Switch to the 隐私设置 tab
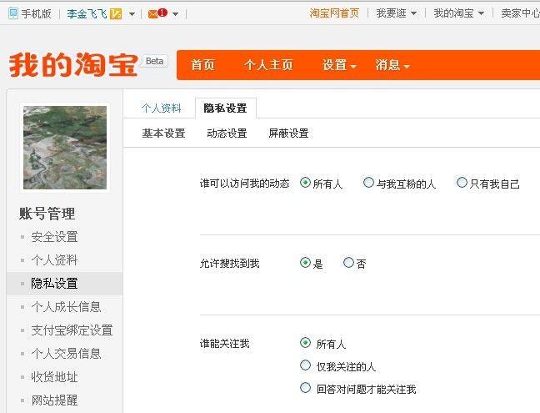Screen dimensions: 540x413 [x=225, y=108]
